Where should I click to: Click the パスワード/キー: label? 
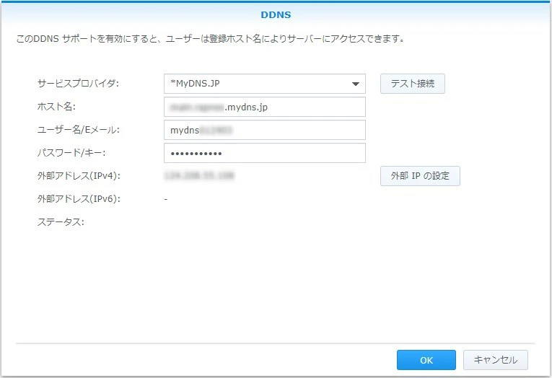71,153
